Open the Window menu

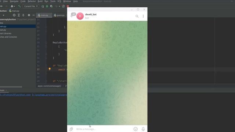coord(67,1)
